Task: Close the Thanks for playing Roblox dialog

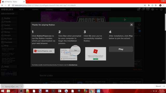Action: [132, 25]
